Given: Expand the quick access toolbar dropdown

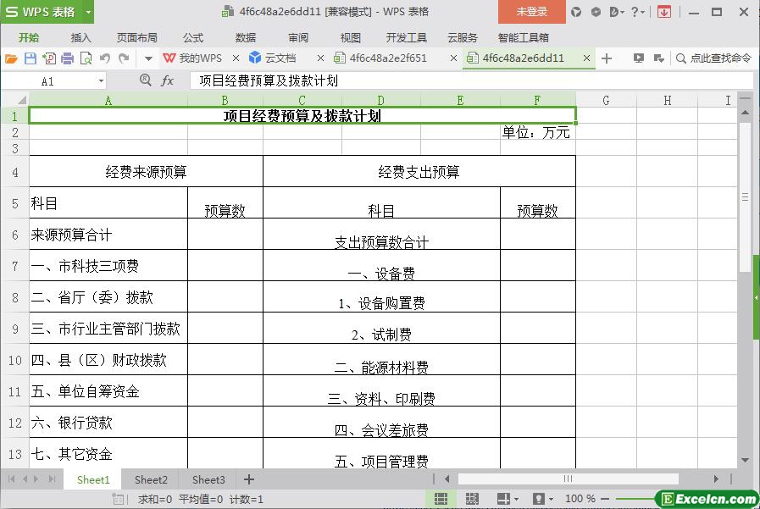Looking at the screenshot, I should [x=148, y=59].
